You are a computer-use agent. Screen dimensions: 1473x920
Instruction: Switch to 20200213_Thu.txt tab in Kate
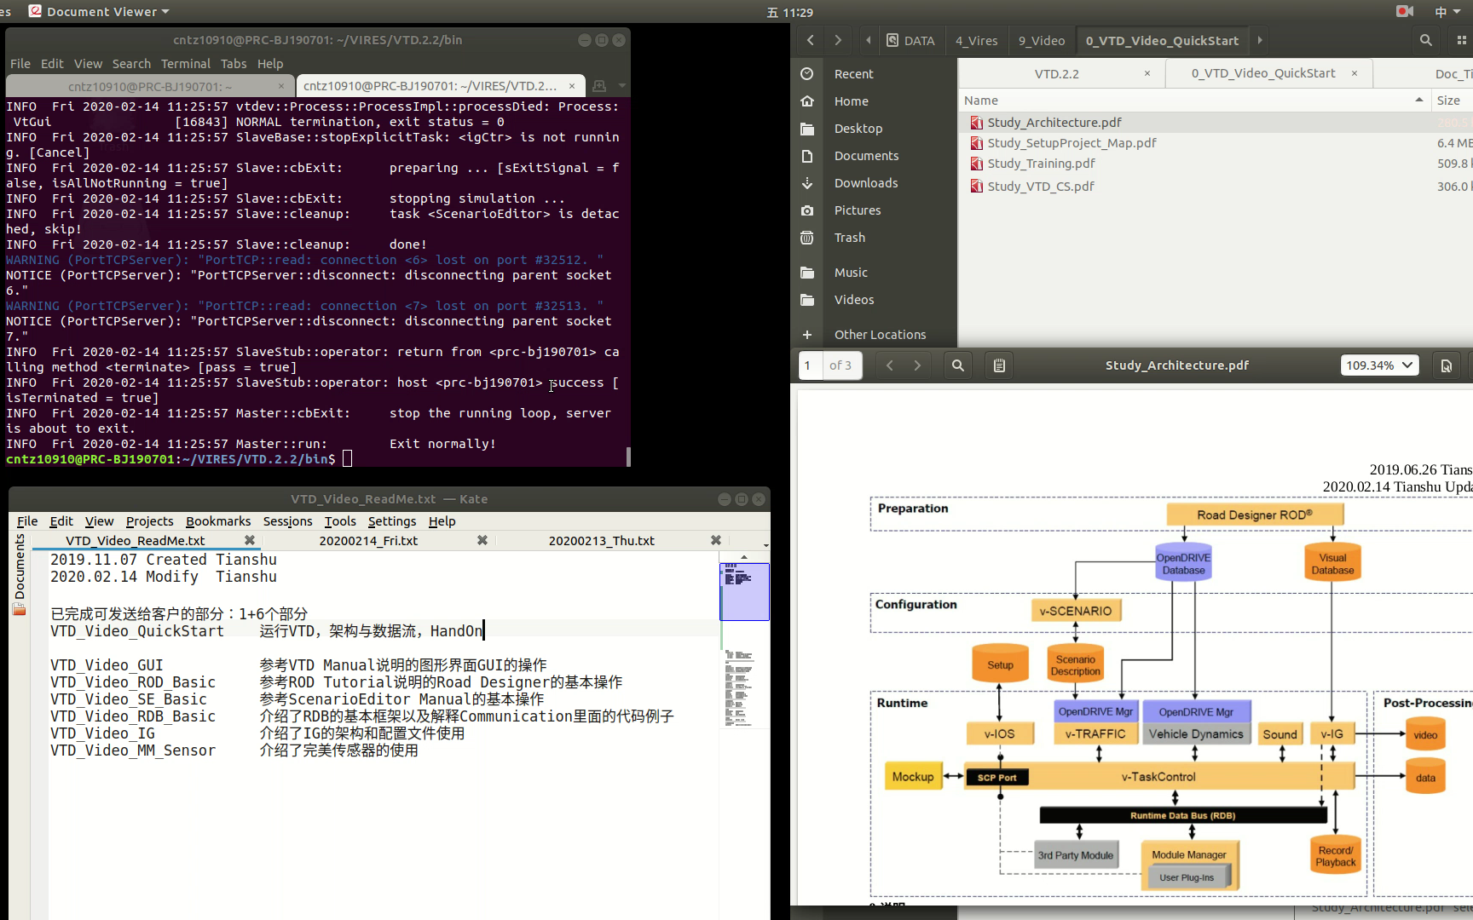click(x=602, y=541)
